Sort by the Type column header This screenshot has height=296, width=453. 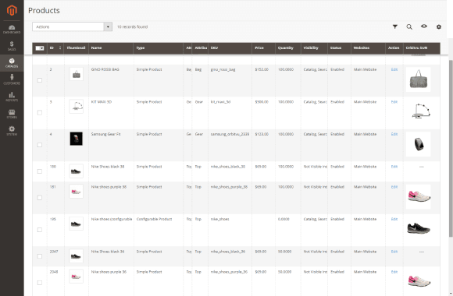tap(159, 48)
